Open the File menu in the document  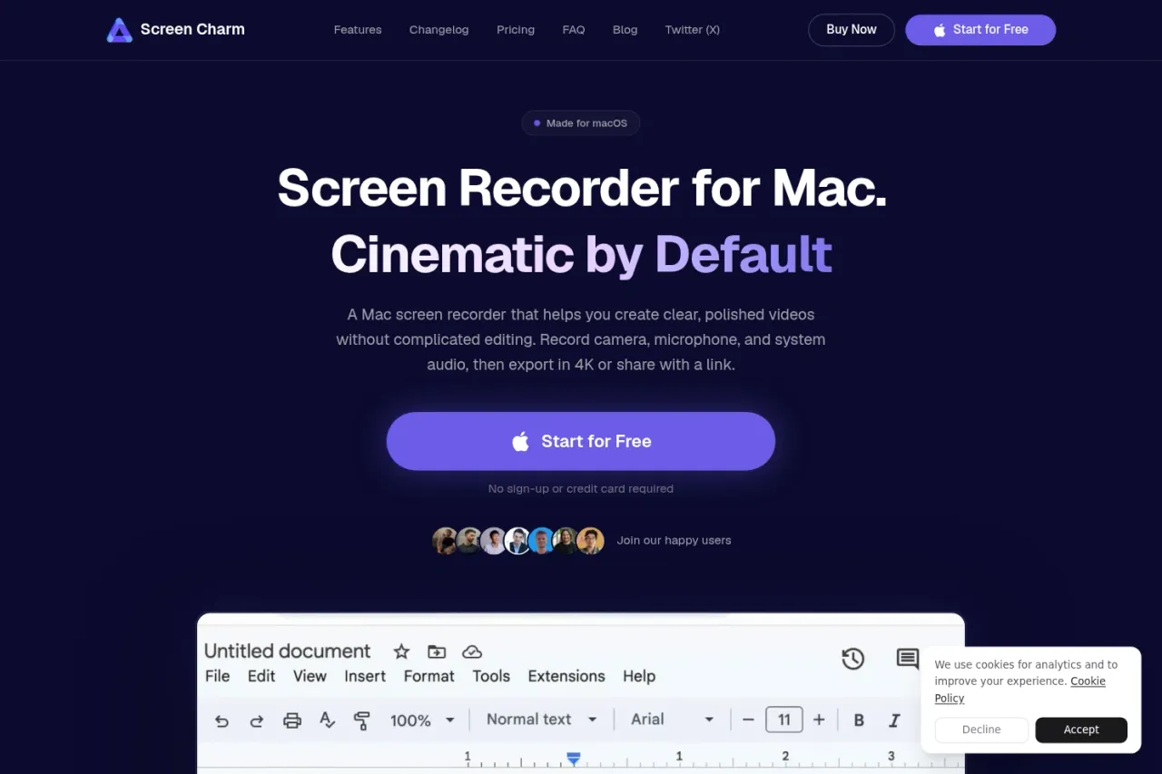pyautogui.click(x=217, y=676)
